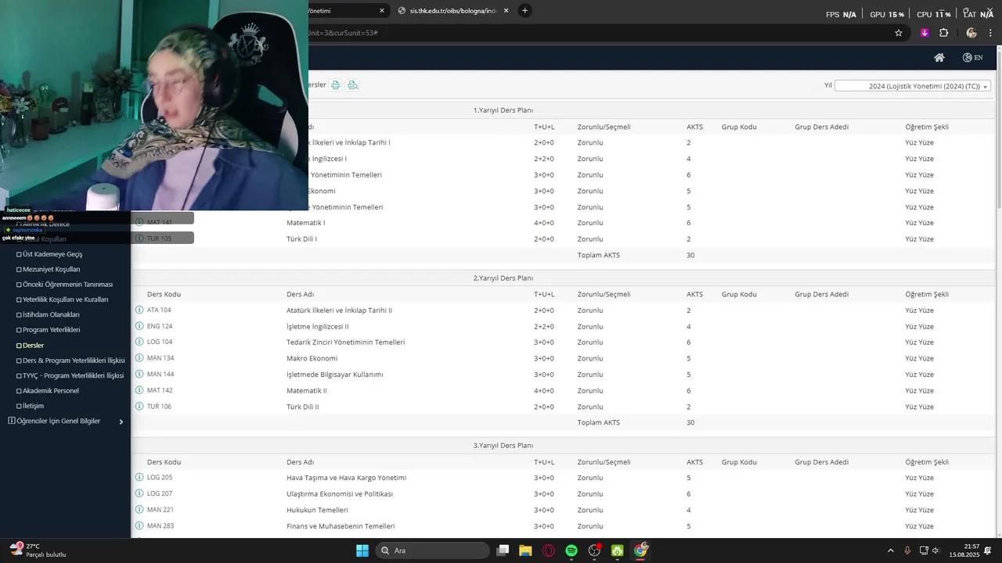Click course name Finans ve Muhasebenin Temelleri
Viewport: 1002px width, 563px height.
pos(341,526)
